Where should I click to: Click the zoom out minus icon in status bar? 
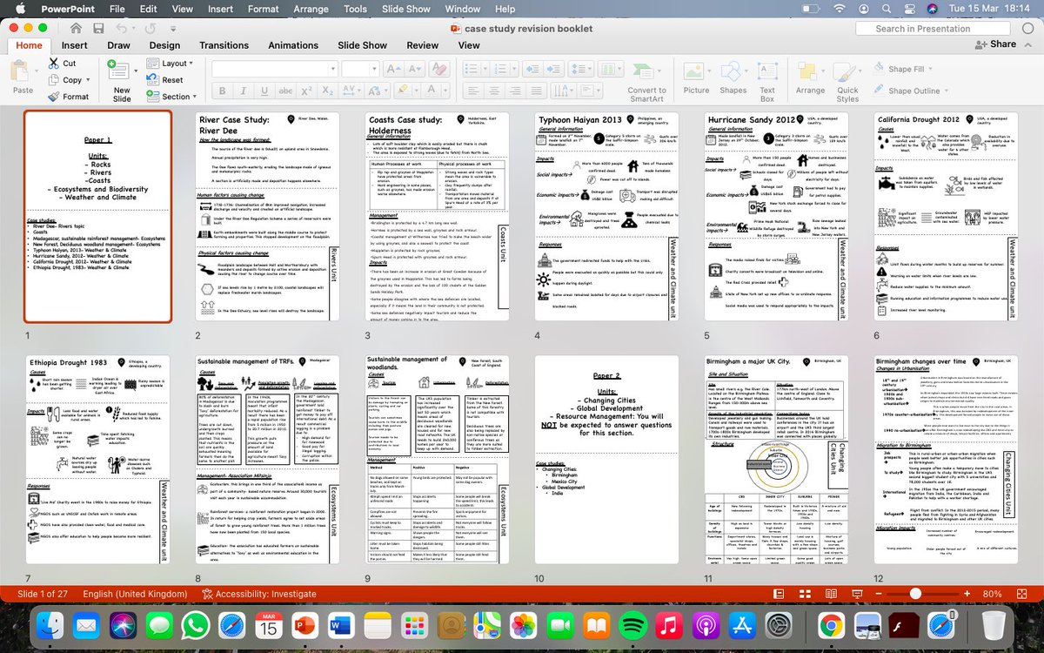pos(879,594)
